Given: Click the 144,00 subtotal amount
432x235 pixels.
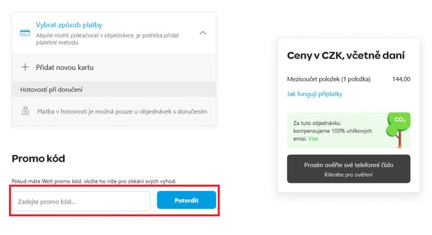Looking at the screenshot, I should (401, 79).
